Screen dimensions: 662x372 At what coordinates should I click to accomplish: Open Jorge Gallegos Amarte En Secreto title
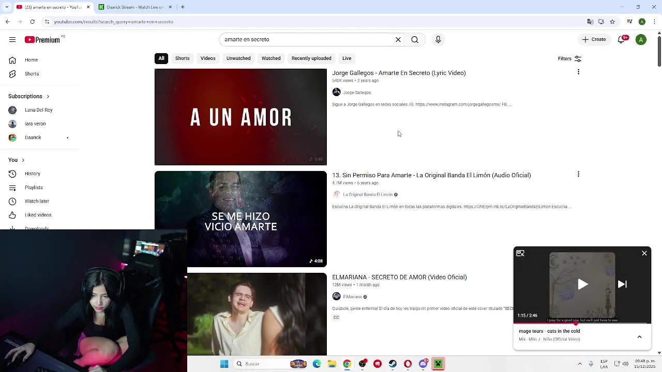coord(399,73)
